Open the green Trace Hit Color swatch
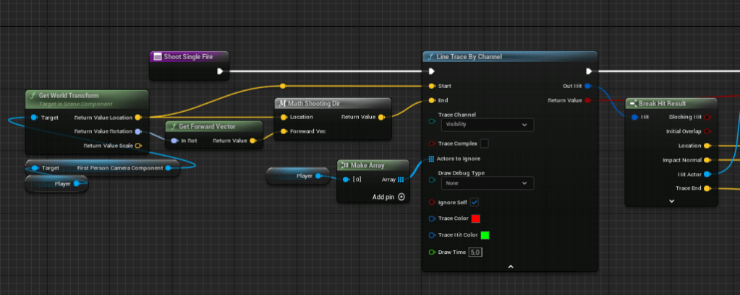Viewport: 740px width, 295px height. [485, 235]
